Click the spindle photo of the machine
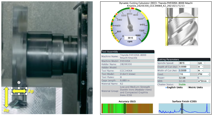Image resolution: width=213 pixels, height=116 pixels. [47, 58]
